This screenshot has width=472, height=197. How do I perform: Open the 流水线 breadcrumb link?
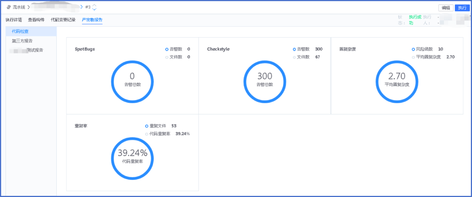19,7
